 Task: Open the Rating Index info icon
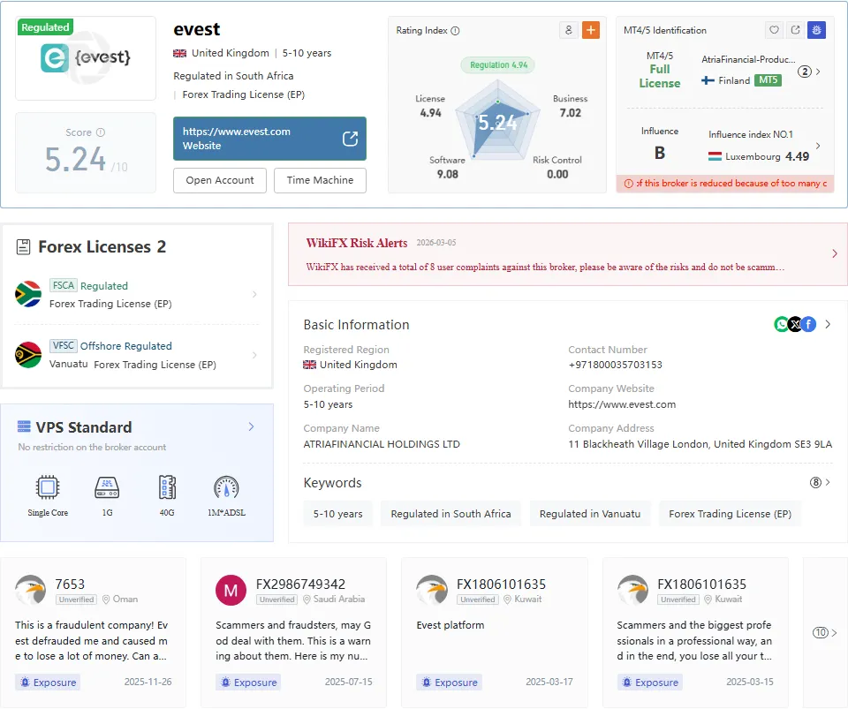(456, 31)
